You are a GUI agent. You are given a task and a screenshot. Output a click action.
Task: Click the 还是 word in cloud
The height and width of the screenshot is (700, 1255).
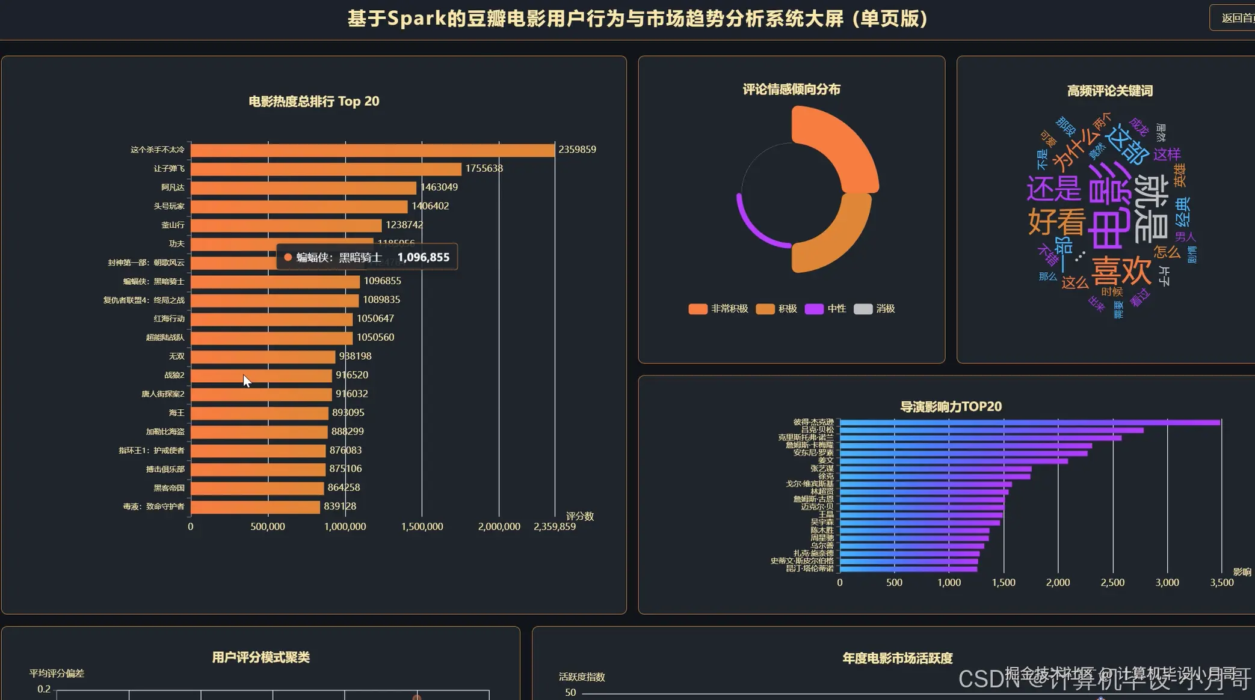[1053, 189]
